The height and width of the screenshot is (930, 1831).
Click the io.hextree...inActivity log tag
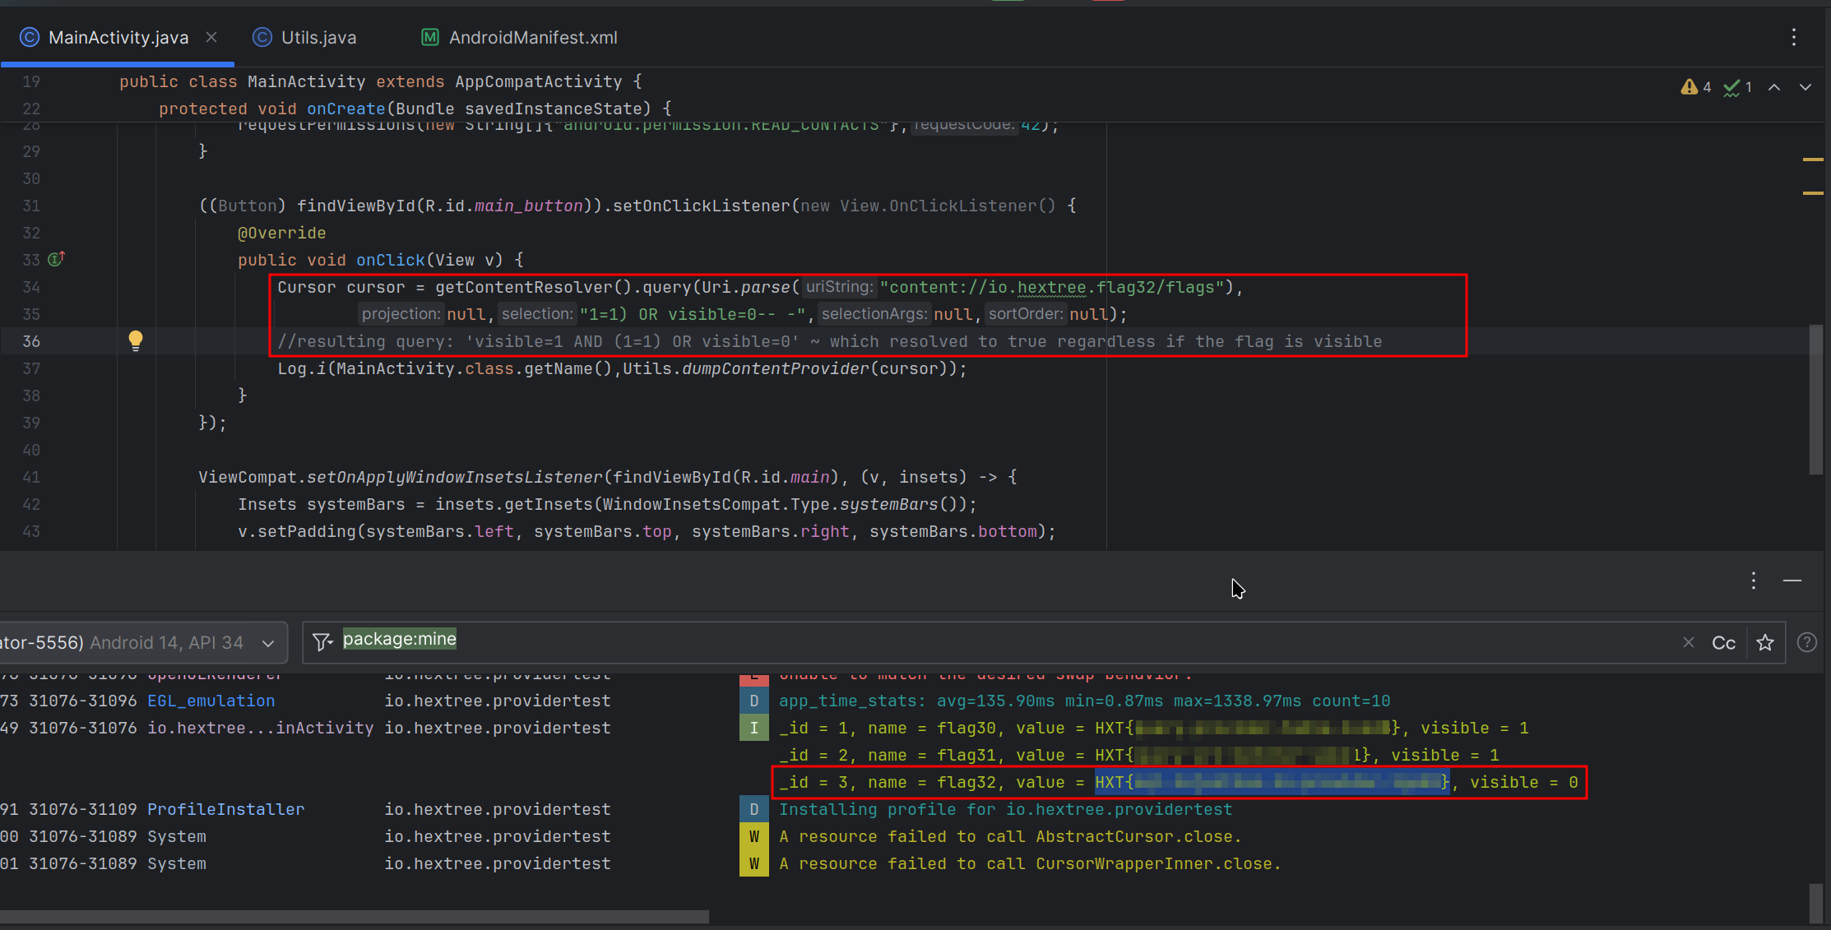pos(260,729)
